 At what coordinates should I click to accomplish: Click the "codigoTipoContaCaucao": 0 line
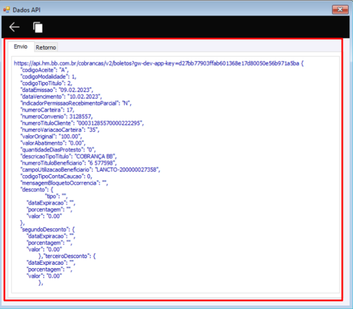[56, 176]
